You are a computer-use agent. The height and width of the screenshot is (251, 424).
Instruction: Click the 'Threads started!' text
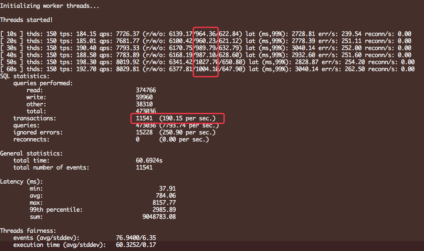coord(26,20)
